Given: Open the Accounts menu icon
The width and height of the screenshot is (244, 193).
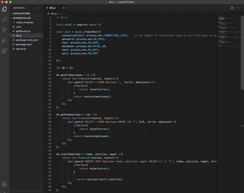Looking at the screenshot, I should point(5,184).
